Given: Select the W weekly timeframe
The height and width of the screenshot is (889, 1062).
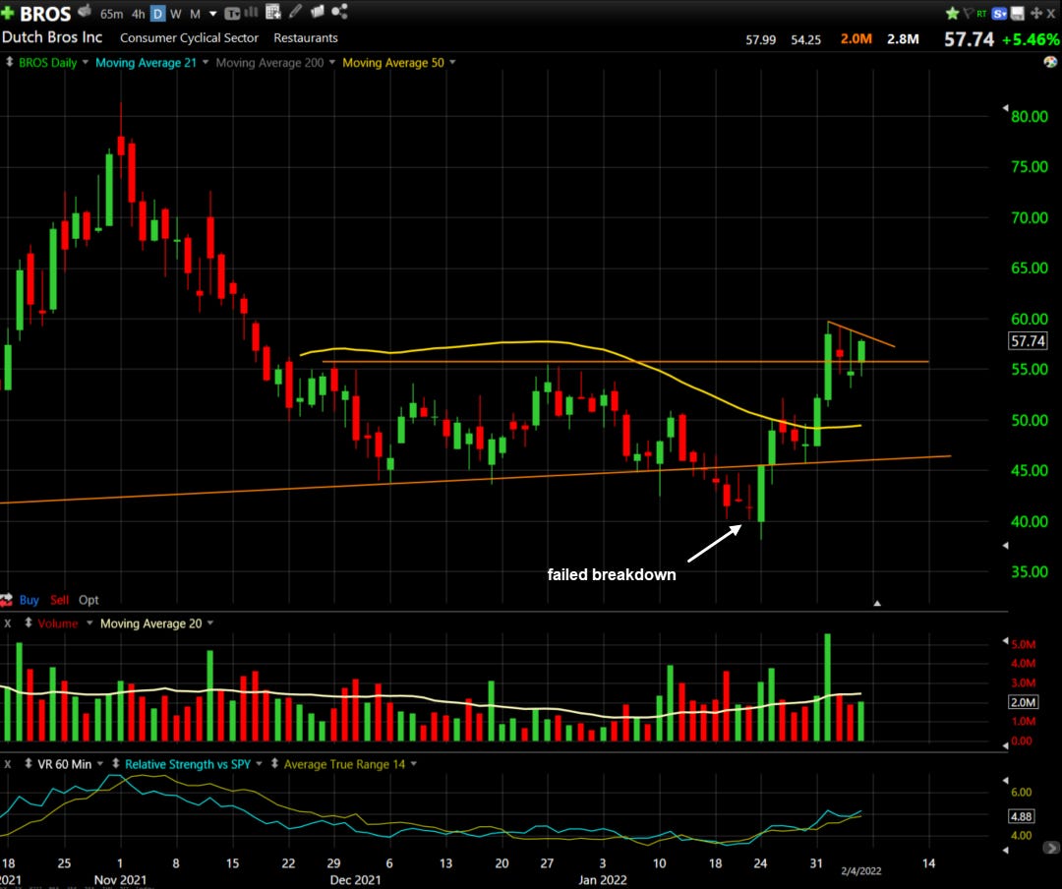Looking at the screenshot, I should click(x=175, y=14).
